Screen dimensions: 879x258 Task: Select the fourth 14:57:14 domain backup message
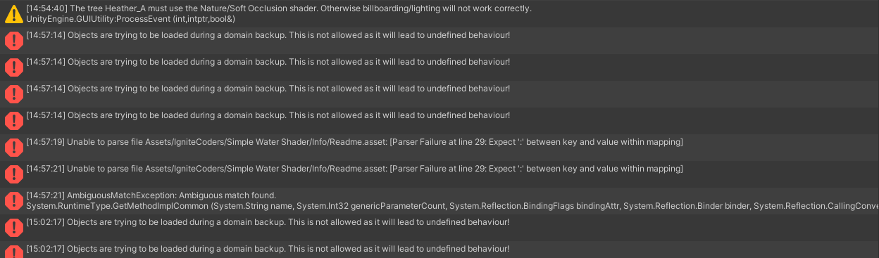point(440,120)
